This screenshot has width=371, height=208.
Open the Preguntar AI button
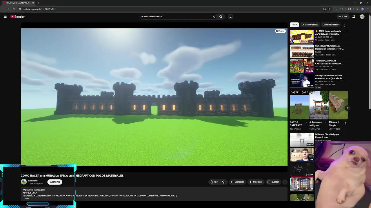[x=256, y=182]
